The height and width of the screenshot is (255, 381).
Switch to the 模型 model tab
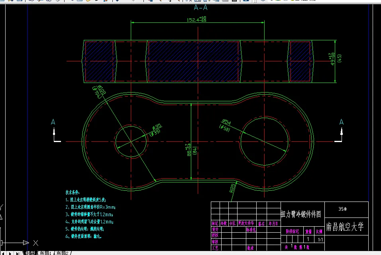[x=30, y=253]
